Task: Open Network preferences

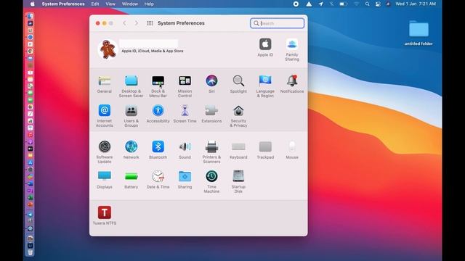Action: click(x=131, y=150)
